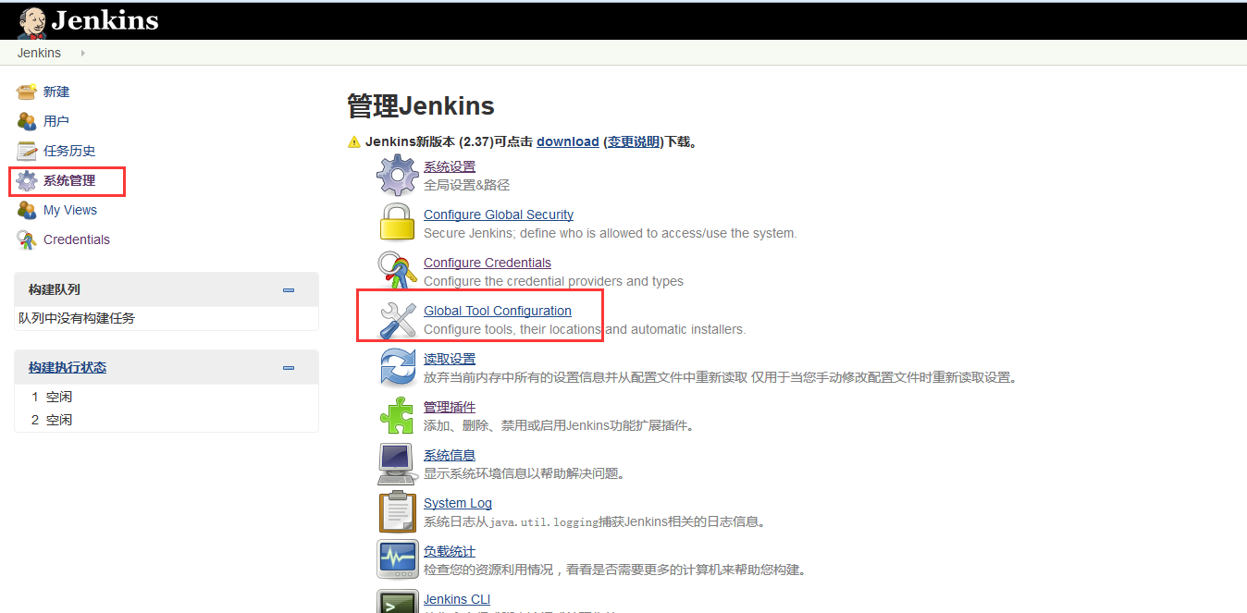Click the Configure Global Security padlock icon
This screenshot has height=613, width=1247.
tap(398, 223)
